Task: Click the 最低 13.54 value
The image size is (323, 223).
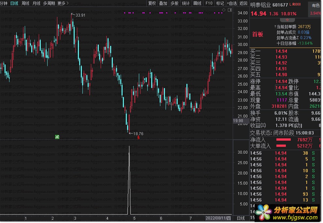Action: [281, 94]
